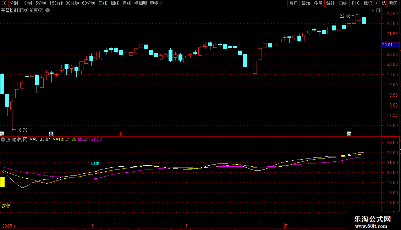Click the MA20: 21.58 value
The image size is (401, 230).
90,139
